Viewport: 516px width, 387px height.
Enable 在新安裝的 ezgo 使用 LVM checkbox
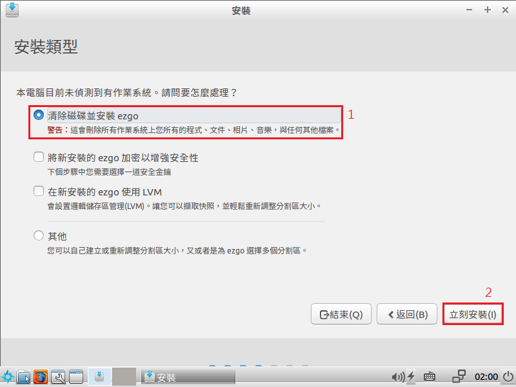pos(39,191)
